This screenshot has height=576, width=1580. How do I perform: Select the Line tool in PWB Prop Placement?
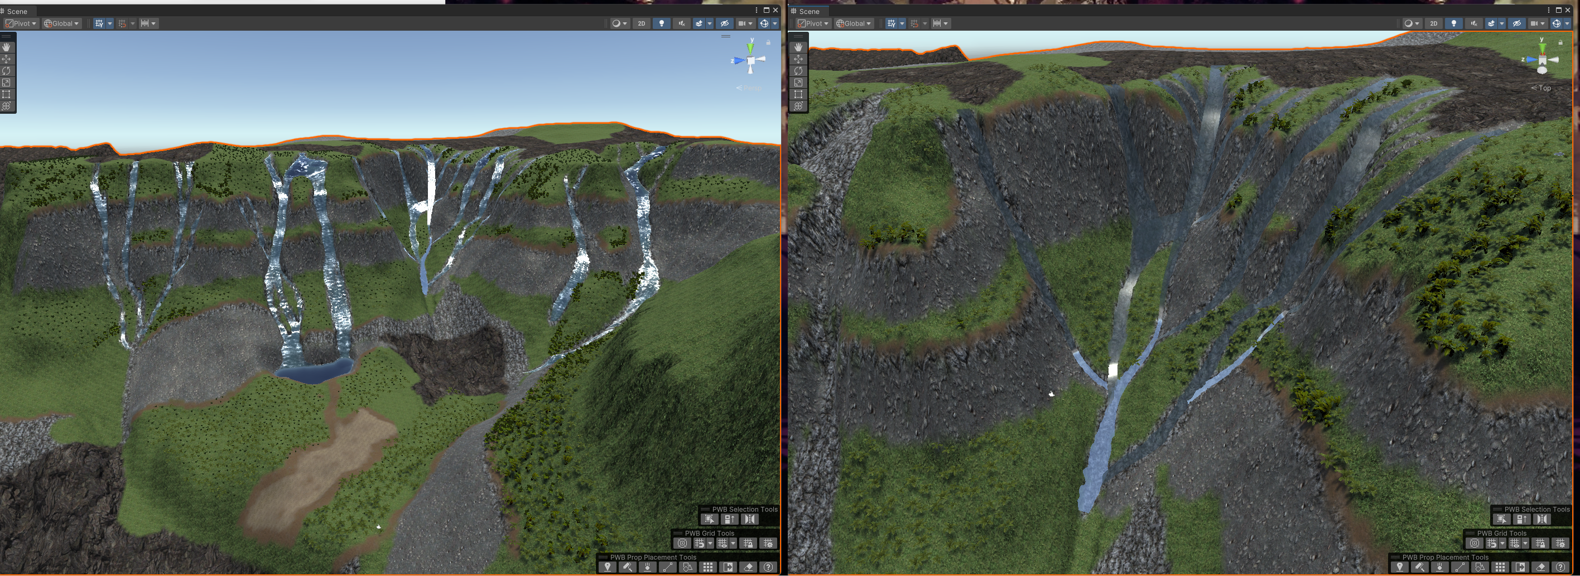[x=667, y=568]
